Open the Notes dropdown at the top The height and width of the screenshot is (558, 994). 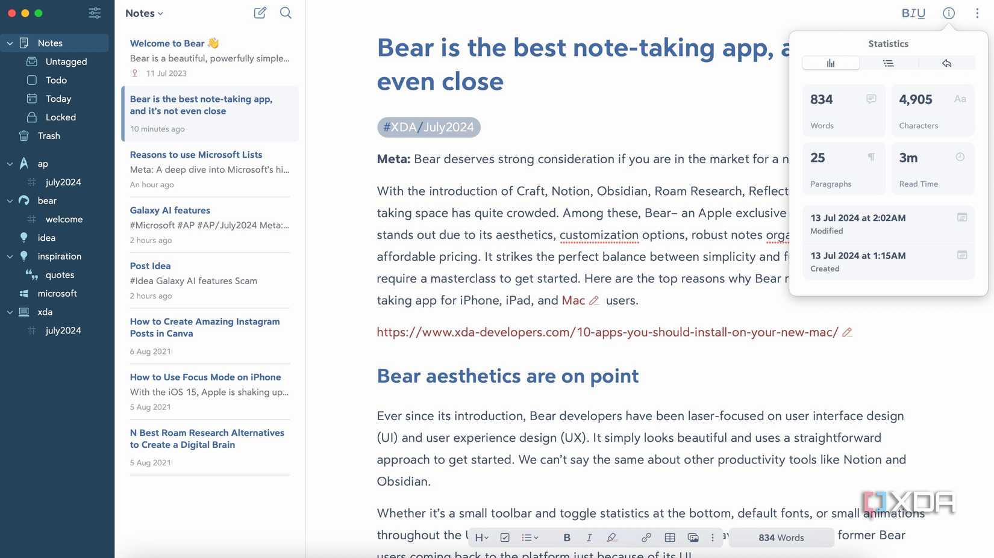143,13
